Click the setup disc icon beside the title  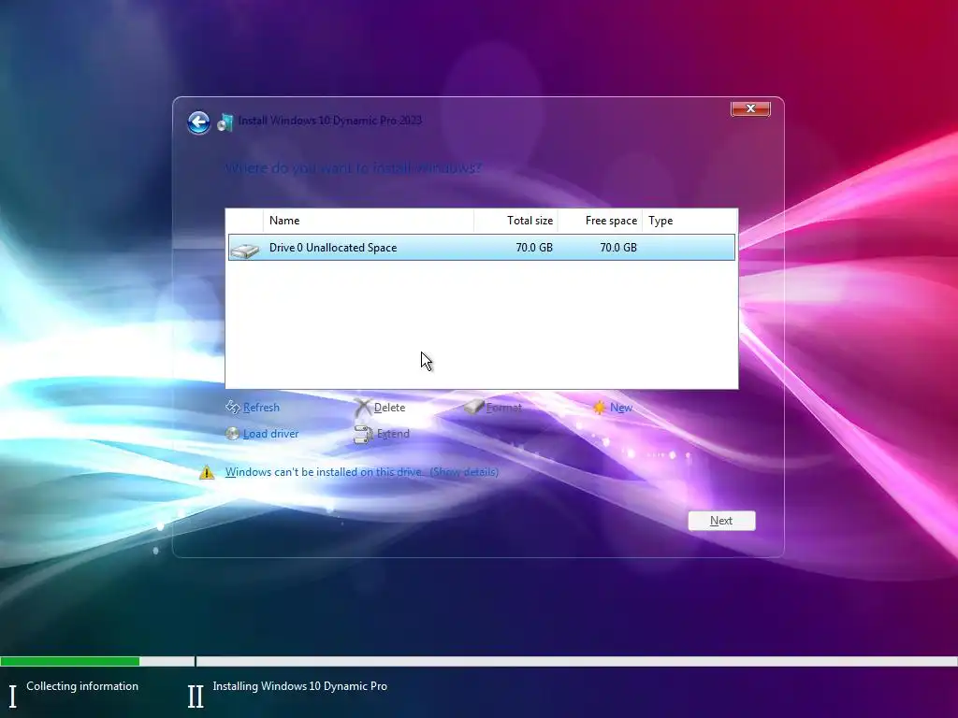225,122
